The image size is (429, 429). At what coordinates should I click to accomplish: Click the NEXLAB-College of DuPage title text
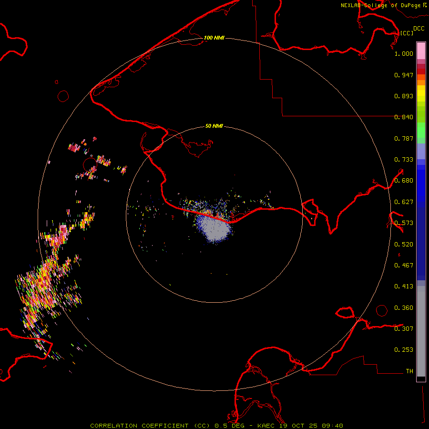(380, 5)
